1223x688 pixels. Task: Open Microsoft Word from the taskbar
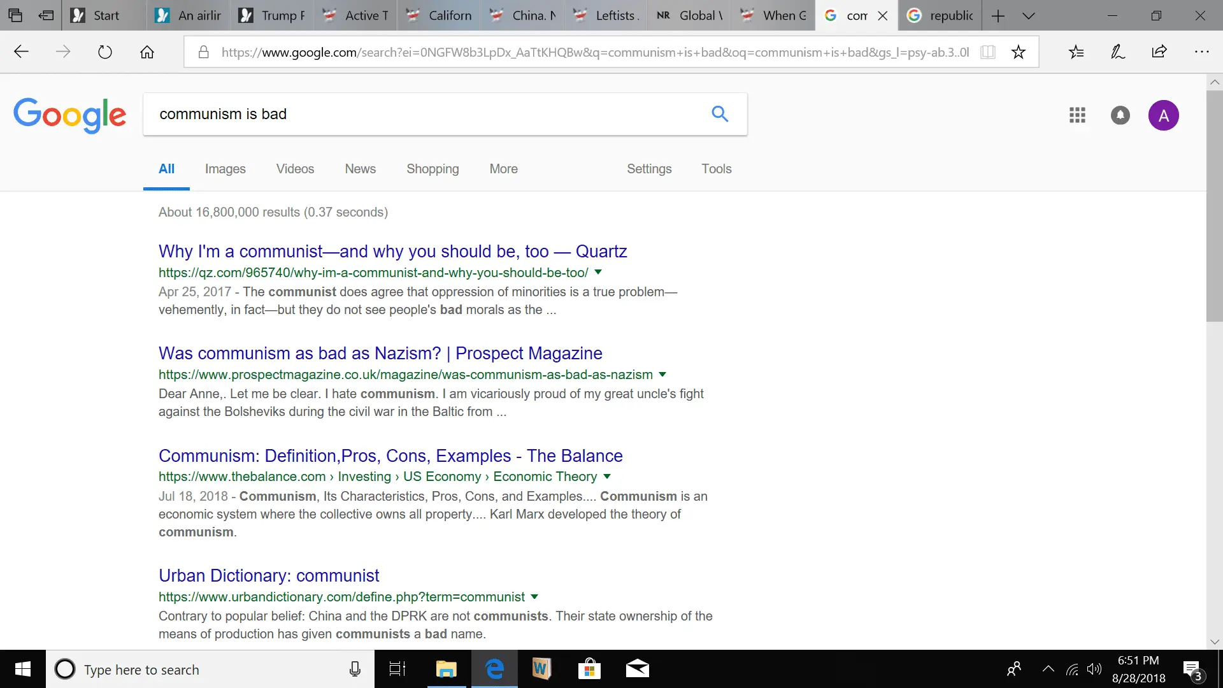[541, 669]
